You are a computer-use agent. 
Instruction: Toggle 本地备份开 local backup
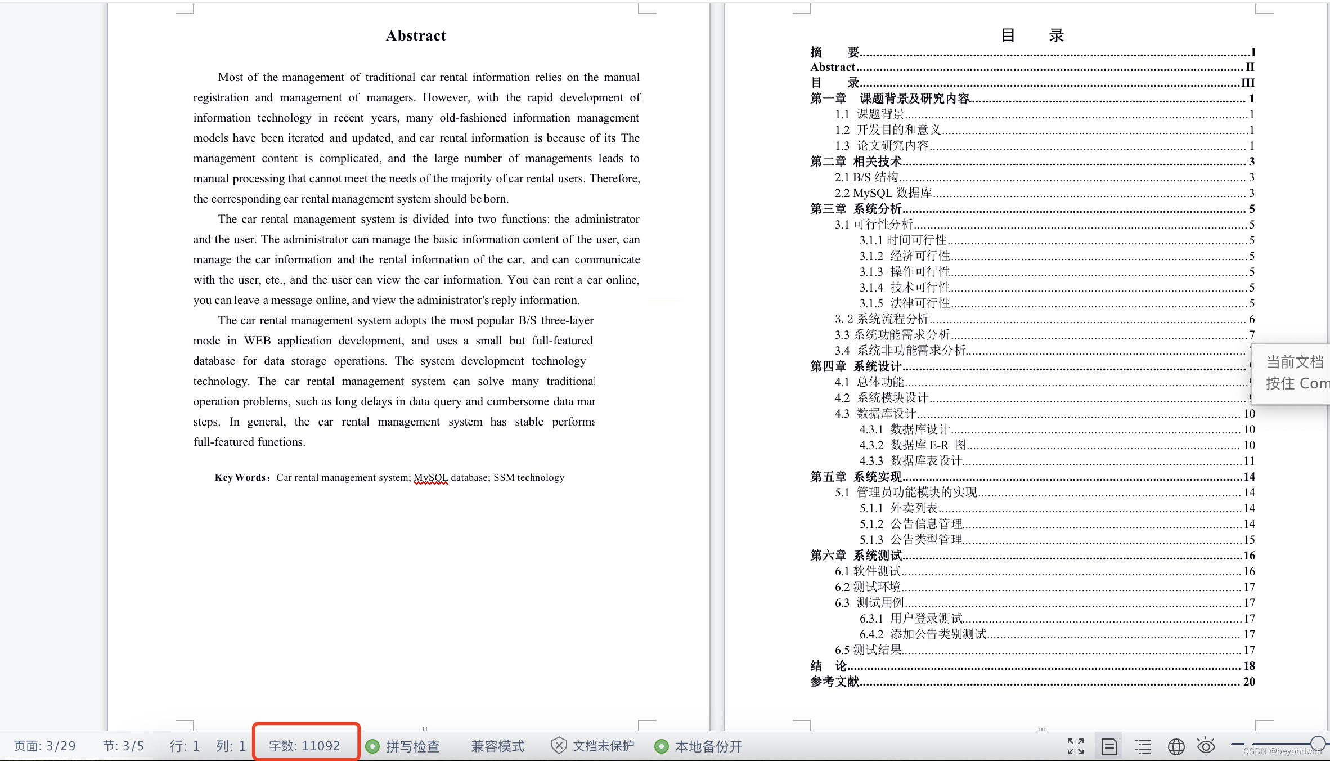(x=708, y=746)
